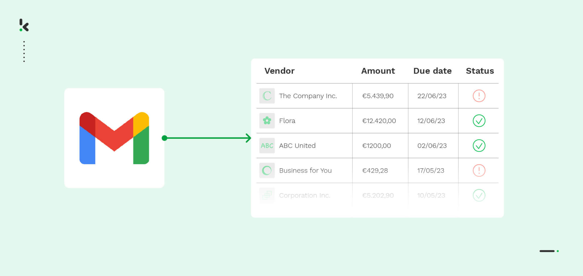Click the €12.420,00 amount for Flora
Screen dimensions: 583x276
coord(379,120)
